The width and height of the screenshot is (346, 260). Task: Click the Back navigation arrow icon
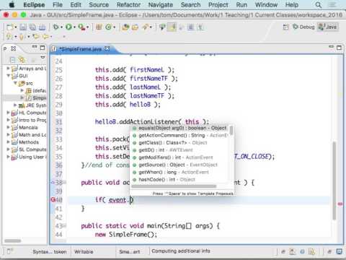click(36, 37)
